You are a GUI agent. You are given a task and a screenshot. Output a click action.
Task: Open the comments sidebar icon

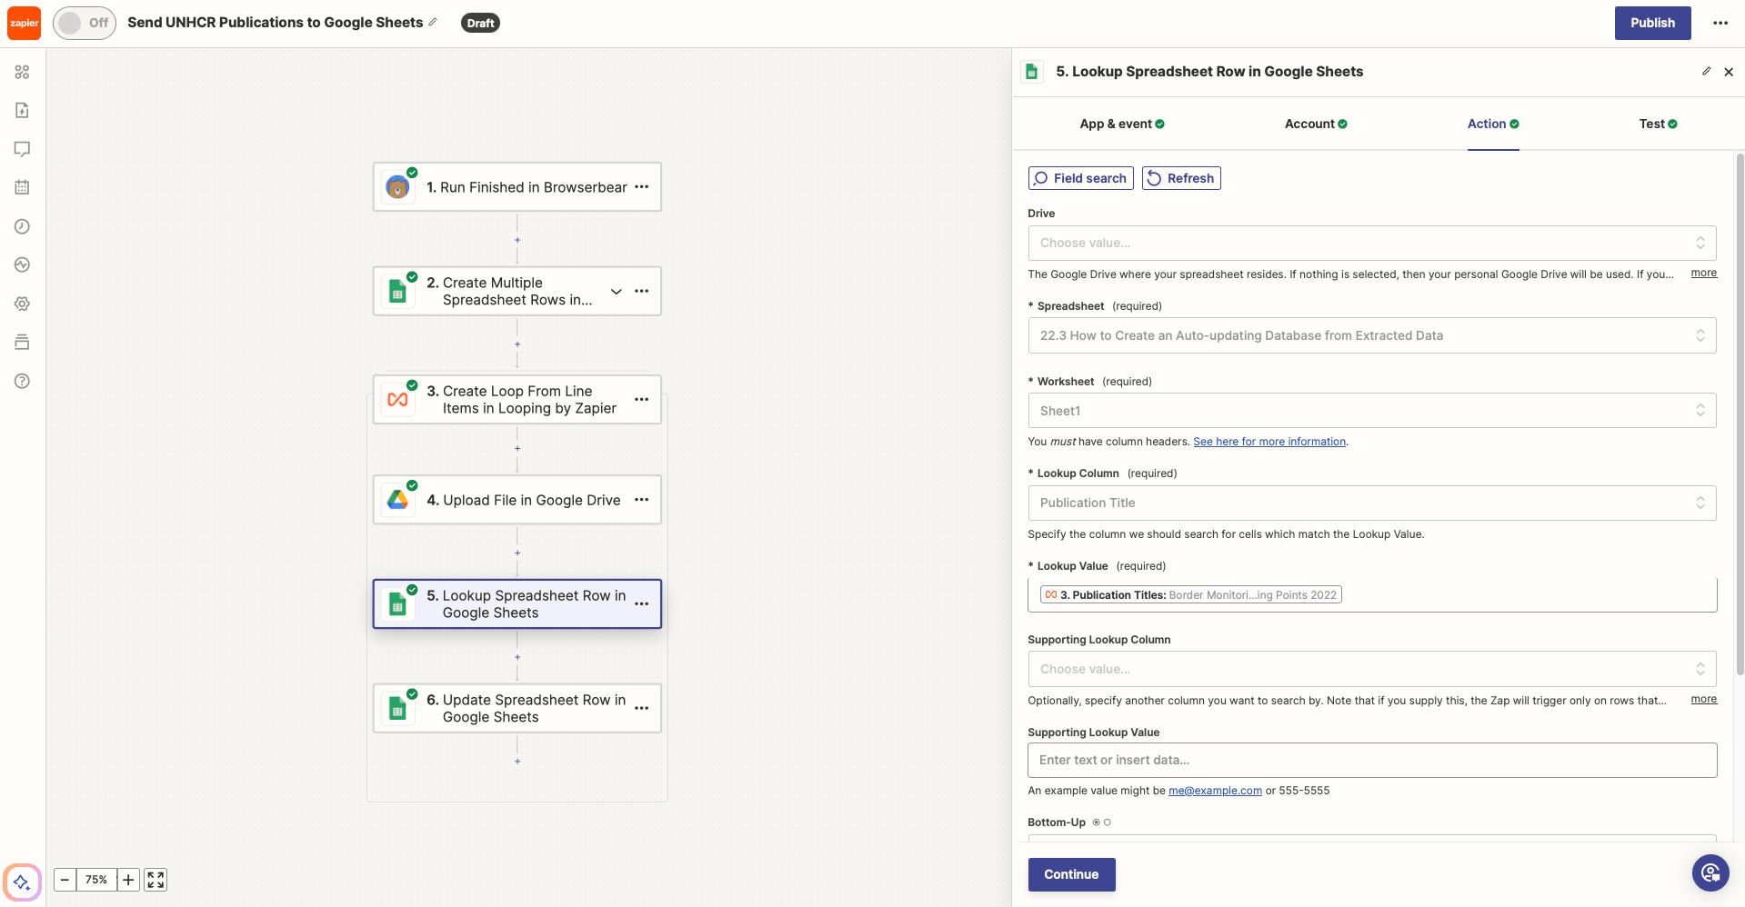point(23,149)
